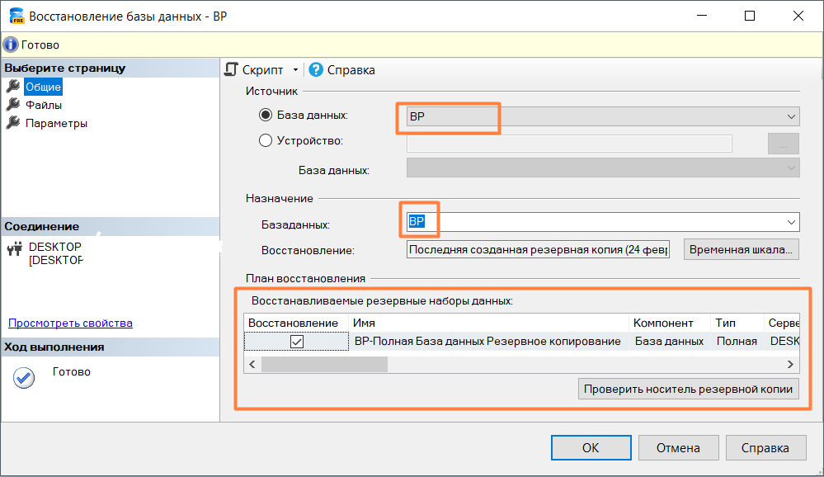824x477 pixels.
Task: Click the Восстановление column header in grid
Action: pyautogui.click(x=296, y=323)
